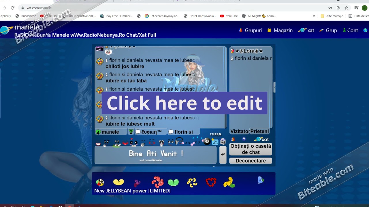Click the message 'iubire eu fac laba'
The image size is (369, 207).
[x=126, y=81]
